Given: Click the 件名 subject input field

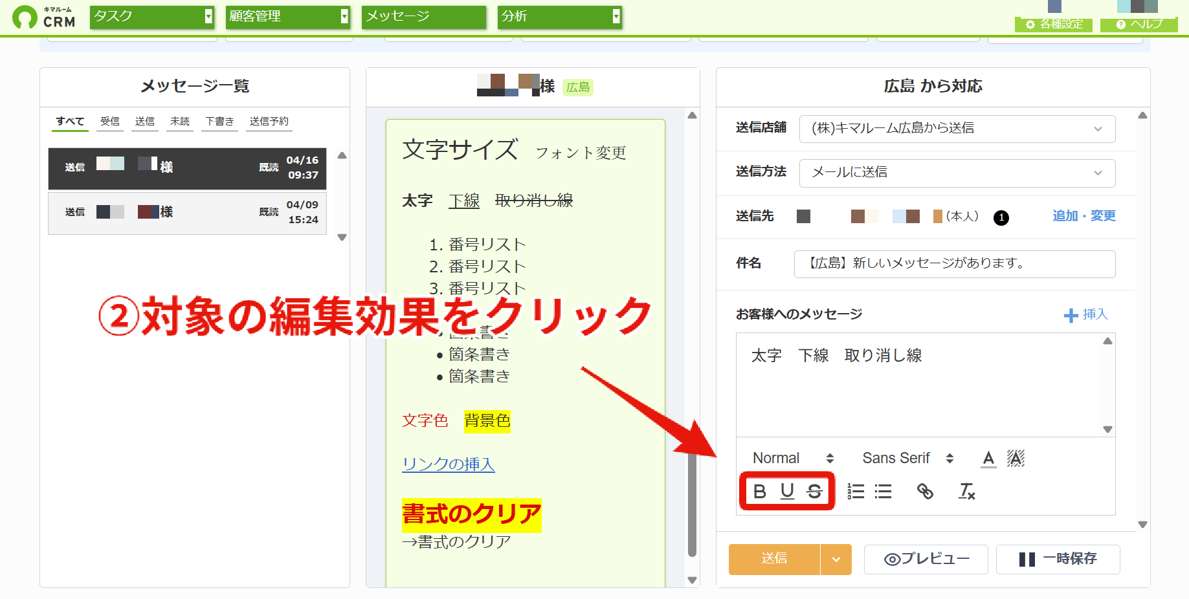Looking at the screenshot, I should pyautogui.click(x=955, y=264).
